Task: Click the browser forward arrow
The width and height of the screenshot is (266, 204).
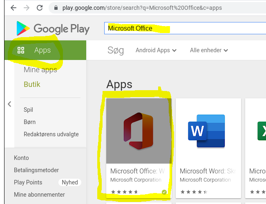Action: 27,8
